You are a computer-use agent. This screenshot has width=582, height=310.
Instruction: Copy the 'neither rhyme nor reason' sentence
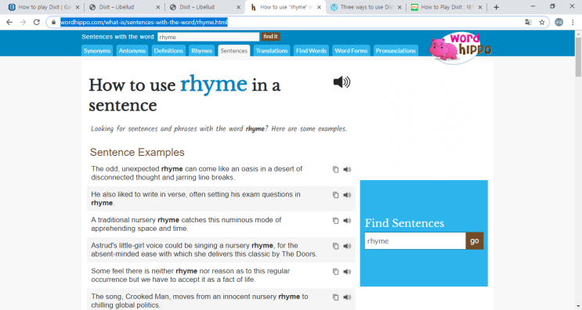point(335,272)
